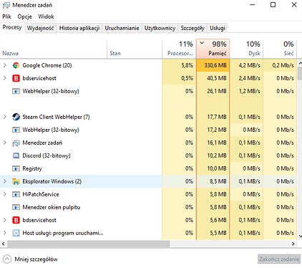Click the vertical scrollbar down arrow

point(300,236)
